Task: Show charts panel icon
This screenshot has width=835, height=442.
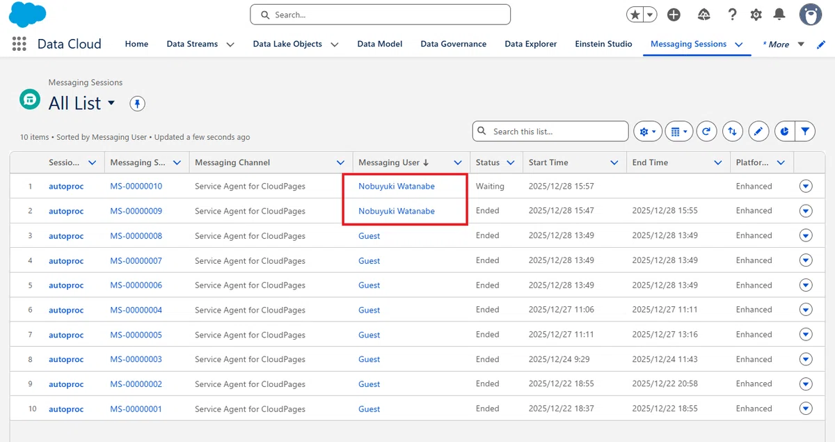Action: [x=785, y=131]
